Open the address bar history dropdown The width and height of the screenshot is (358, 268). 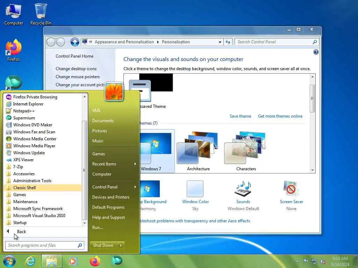click(x=220, y=42)
